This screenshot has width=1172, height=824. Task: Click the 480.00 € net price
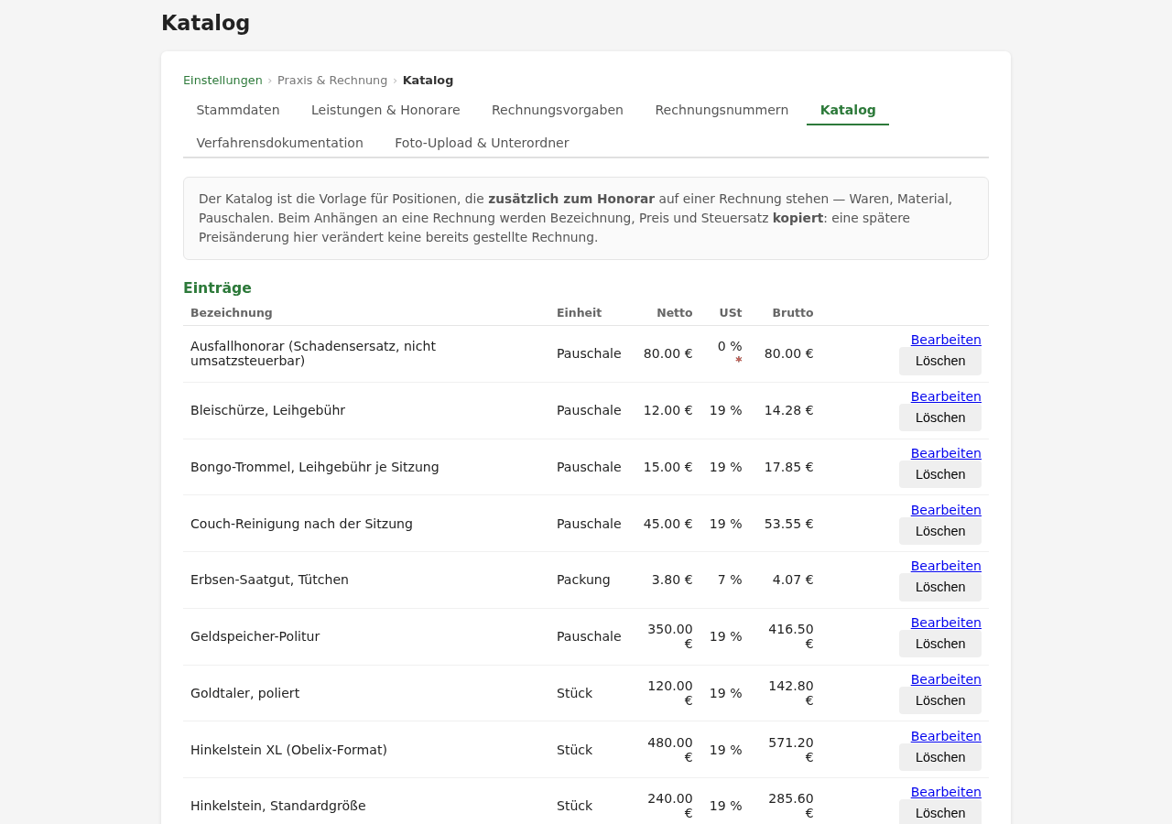[x=670, y=750]
